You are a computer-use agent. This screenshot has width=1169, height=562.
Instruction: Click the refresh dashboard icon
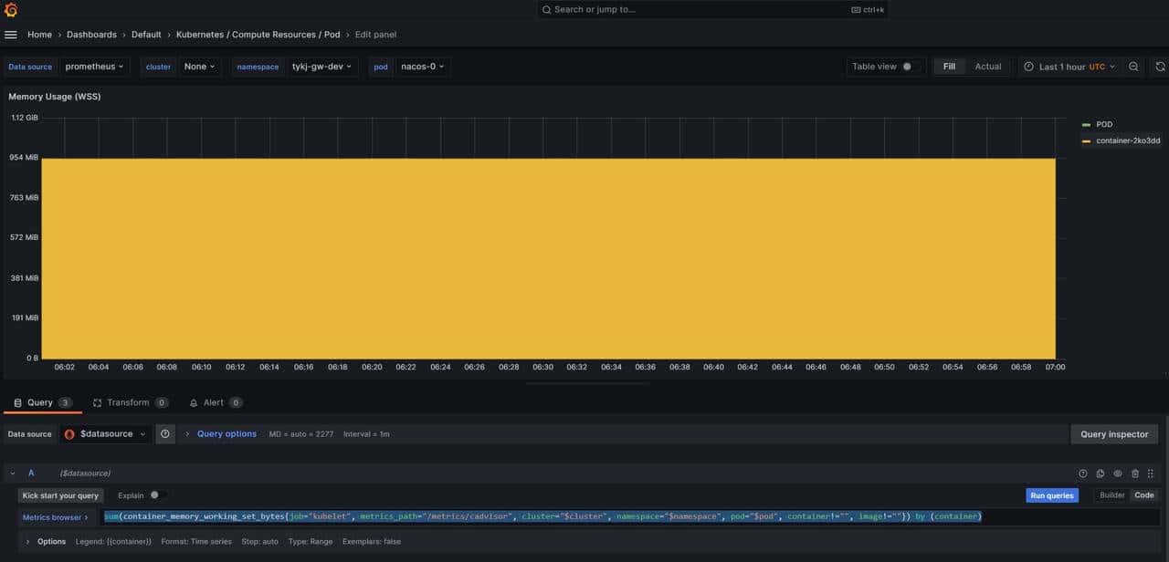tap(1159, 66)
